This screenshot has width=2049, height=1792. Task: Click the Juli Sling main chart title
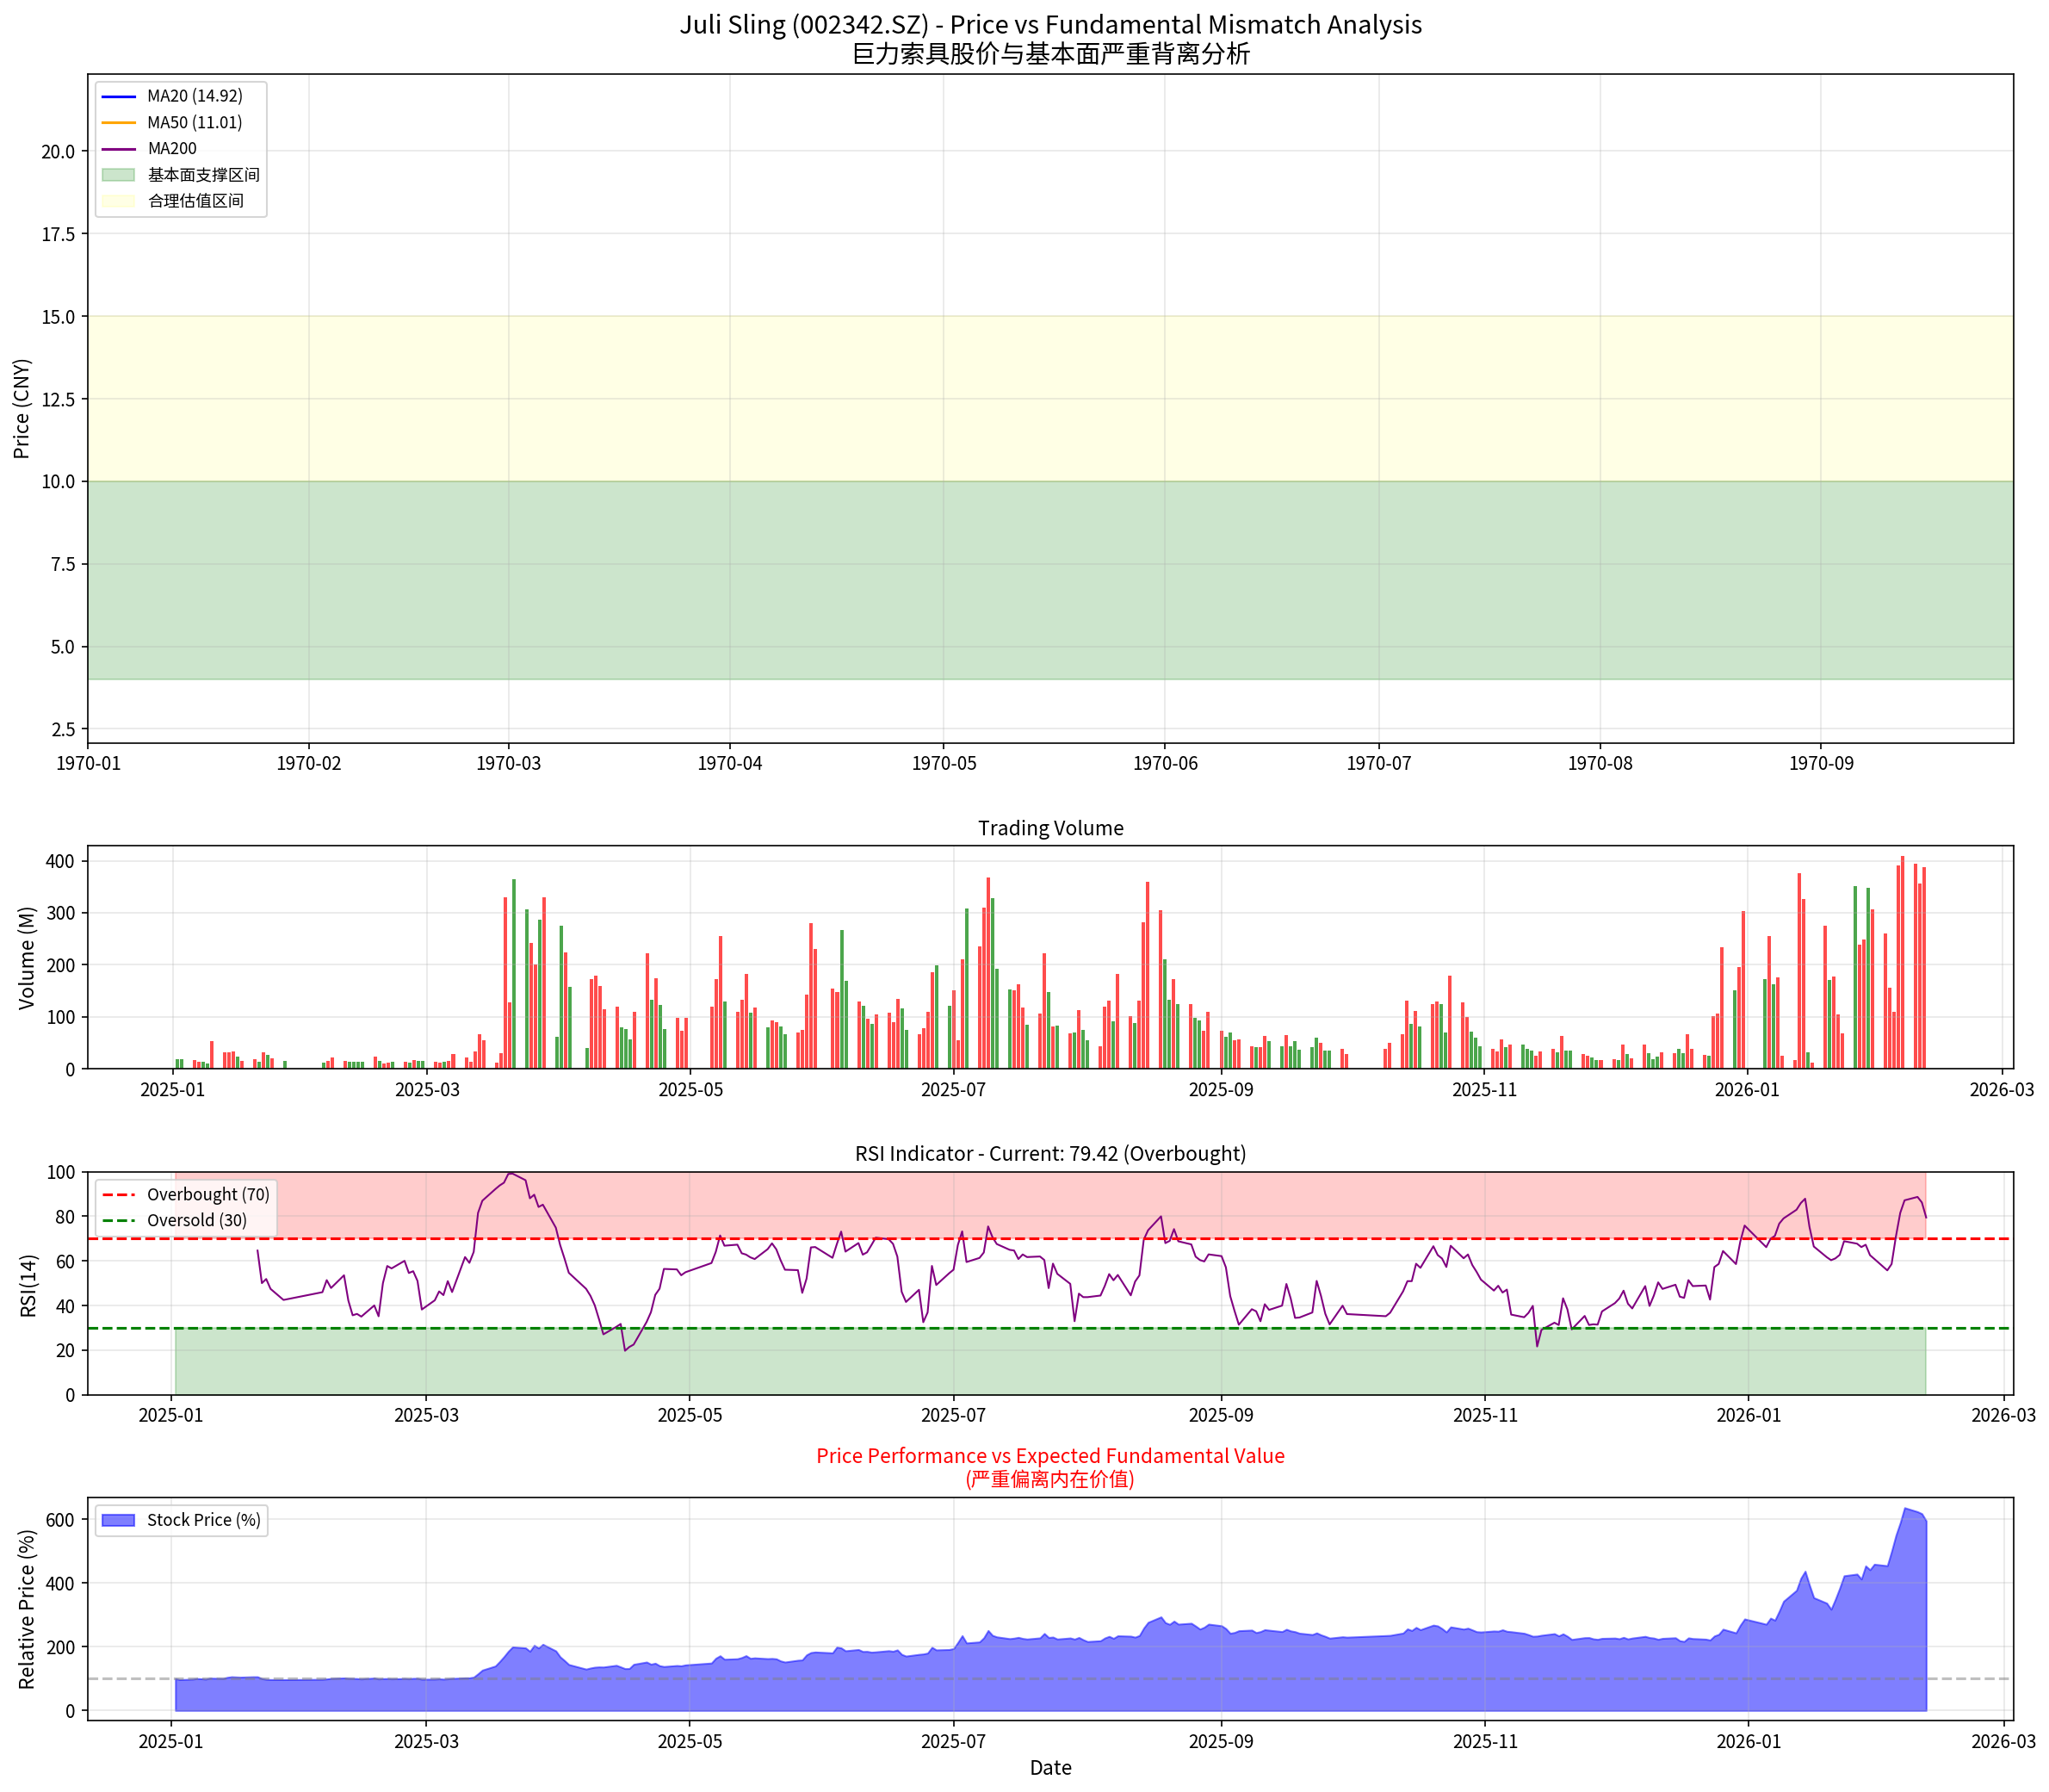pyautogui.click(x=1049, y=25)
